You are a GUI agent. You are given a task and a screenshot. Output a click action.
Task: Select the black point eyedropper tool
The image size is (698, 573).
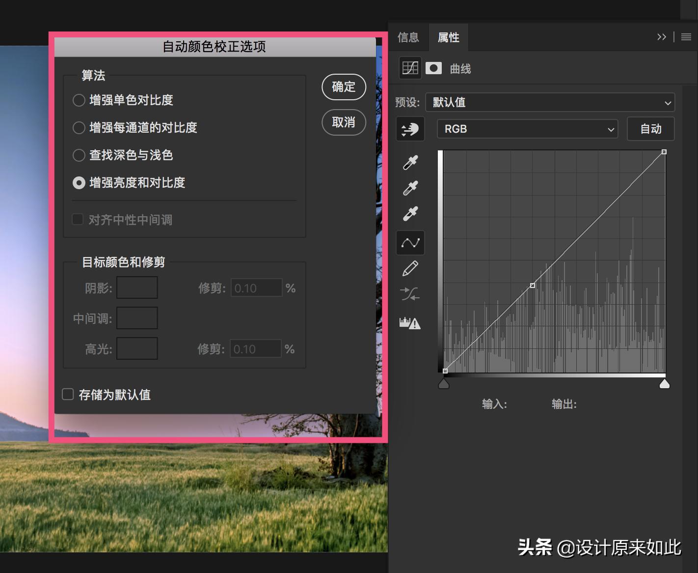410,162
